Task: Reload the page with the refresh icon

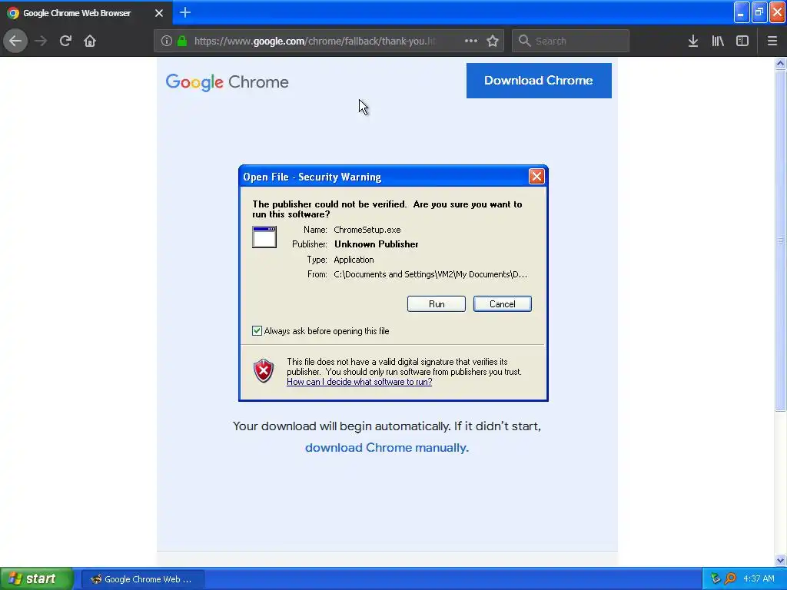Action: (x=65, y=41)
